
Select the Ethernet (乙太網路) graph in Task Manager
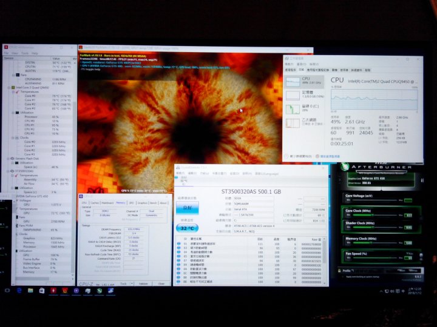tap(293, 122)
